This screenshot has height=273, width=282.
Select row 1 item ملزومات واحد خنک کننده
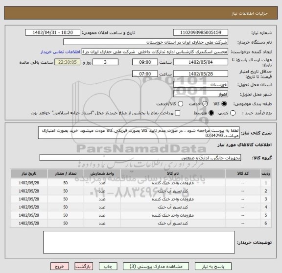(x=173, y=183)
